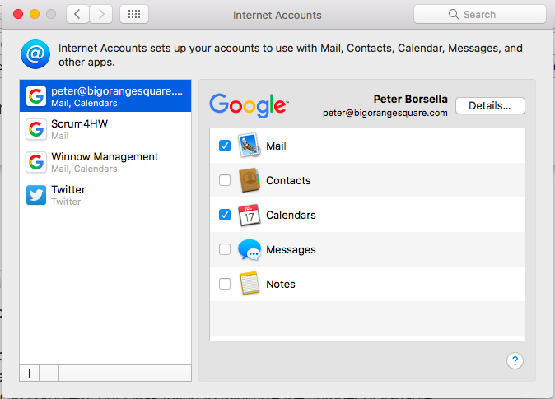Remove account with minus button

pos(49,373)
